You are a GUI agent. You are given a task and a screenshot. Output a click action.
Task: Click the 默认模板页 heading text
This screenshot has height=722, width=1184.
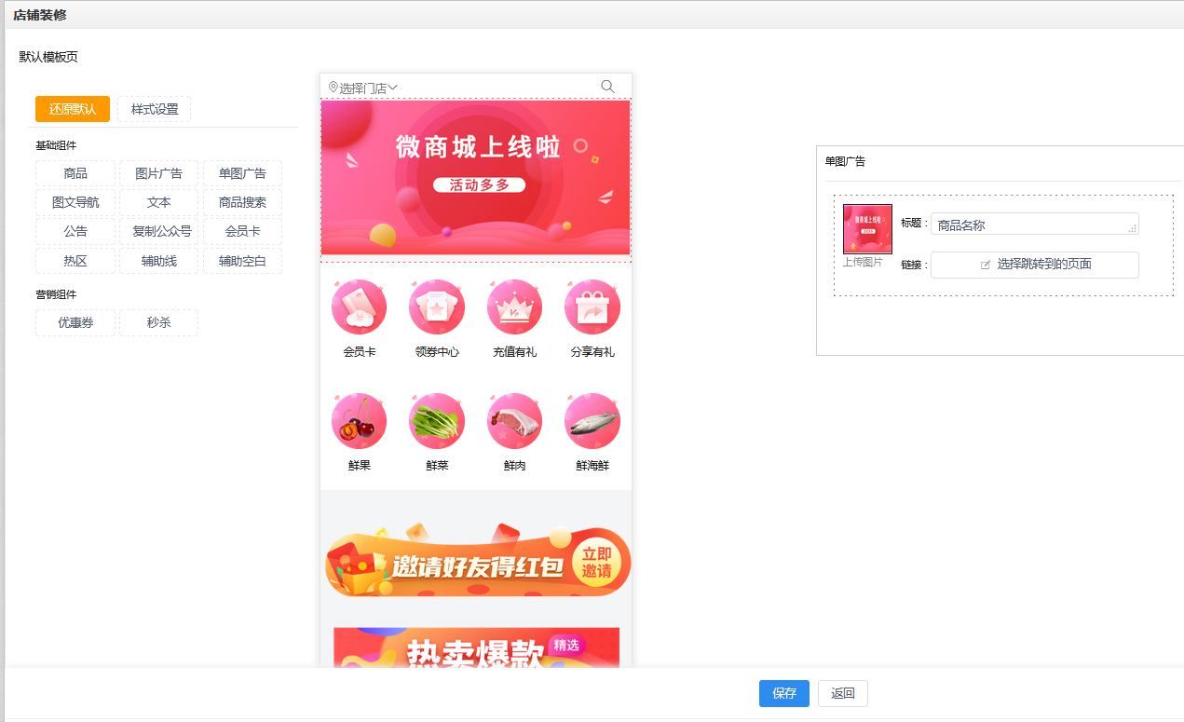coord(48,57)
